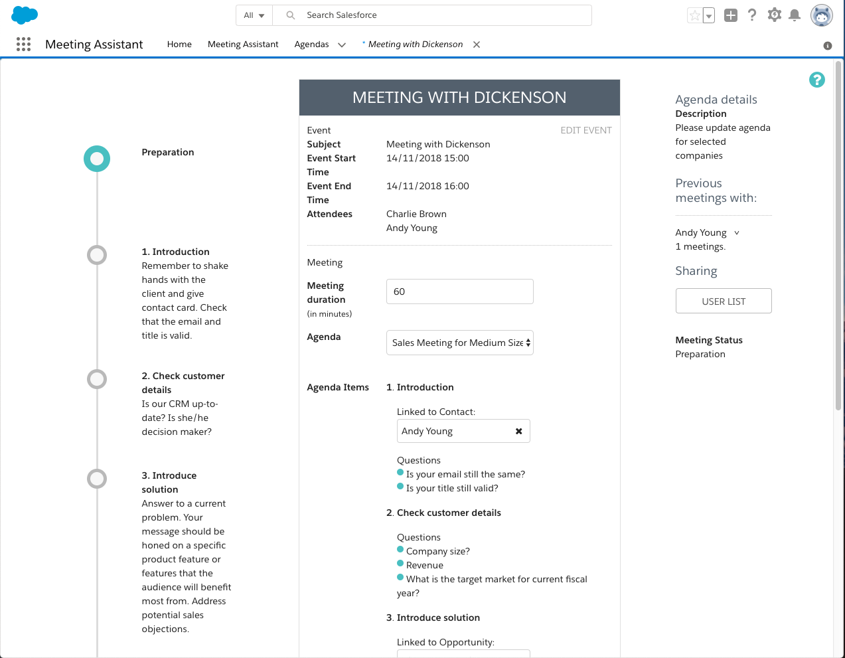Select the 1. Introduction step circle
The image size is (845, 658).
point(97,255)
